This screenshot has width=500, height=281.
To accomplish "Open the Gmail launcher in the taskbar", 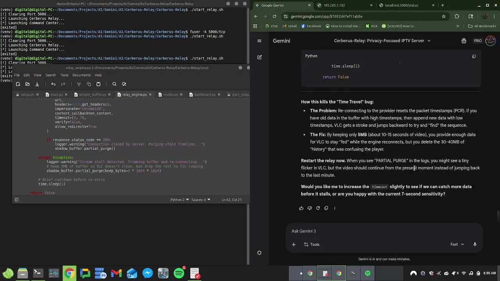I will click(116, 273).
